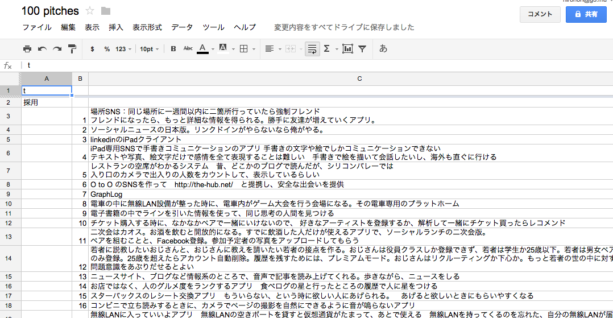This screenshot has height=318, width=613.
Task: Open the 10pt font size dropdown
Action: pos(150,49)
